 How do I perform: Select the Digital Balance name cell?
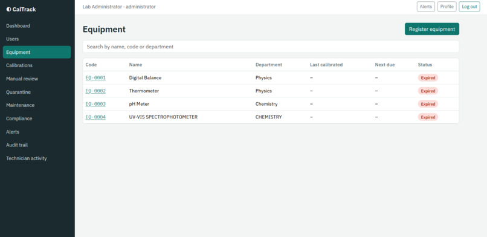point(146,77)
